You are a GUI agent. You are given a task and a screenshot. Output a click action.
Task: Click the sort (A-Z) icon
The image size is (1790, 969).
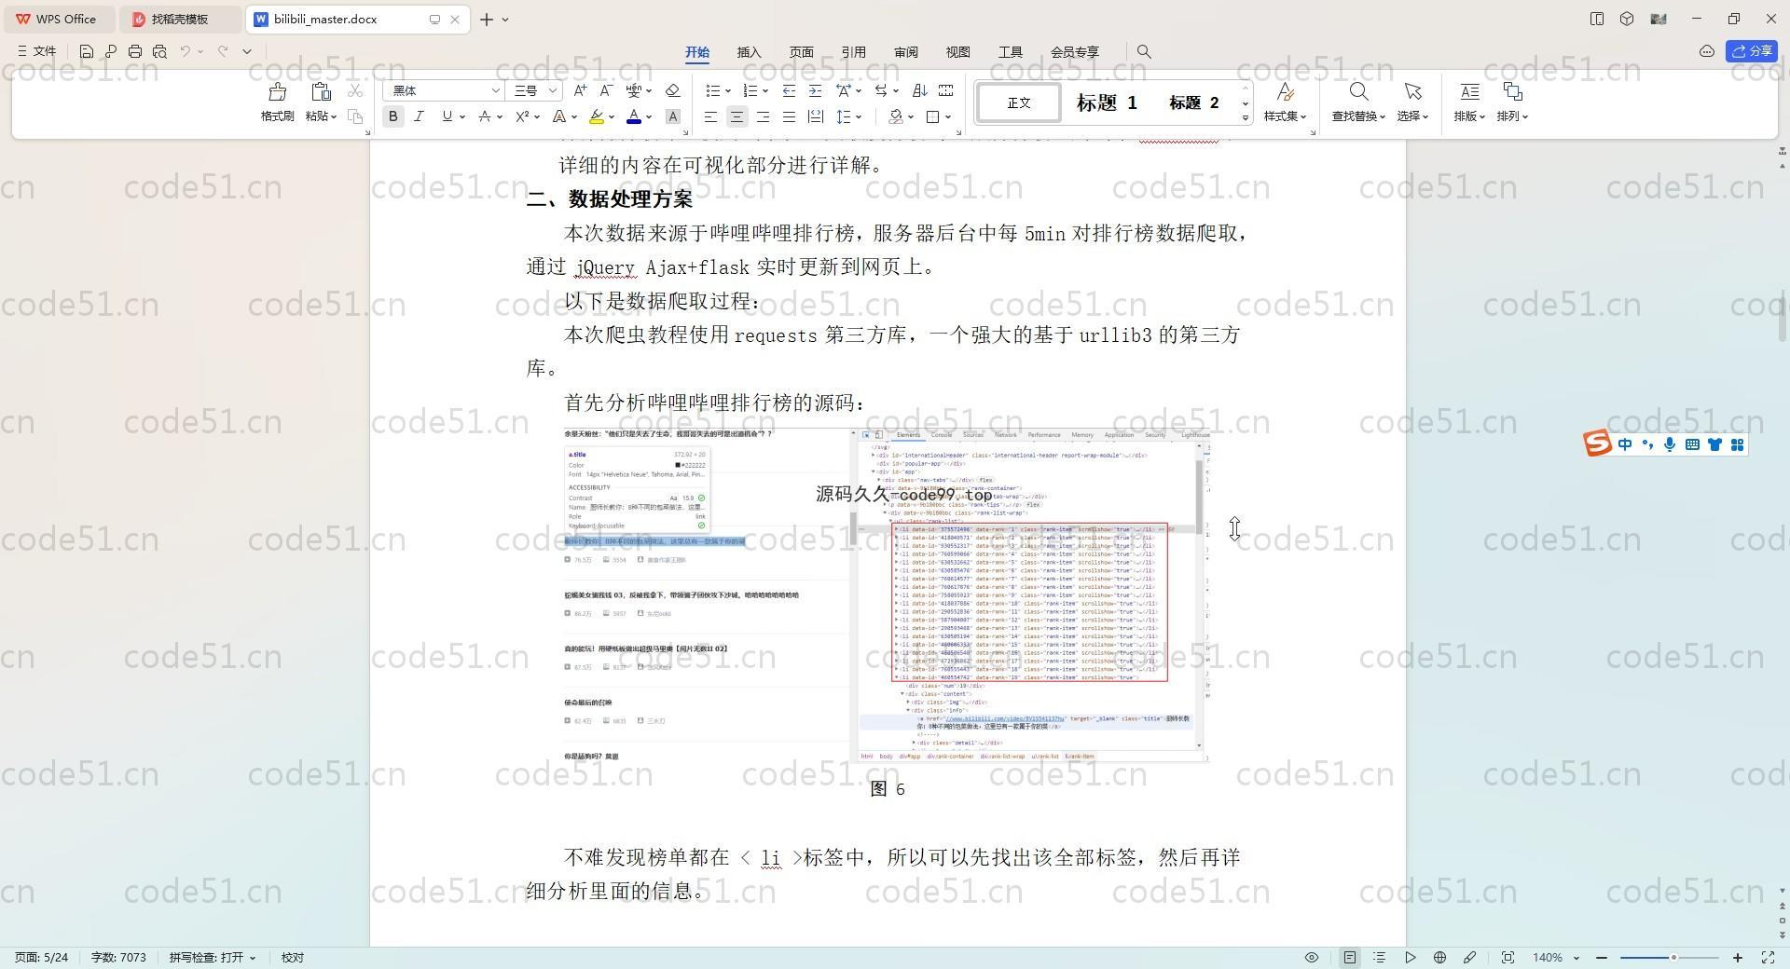(x=919, y=90)
